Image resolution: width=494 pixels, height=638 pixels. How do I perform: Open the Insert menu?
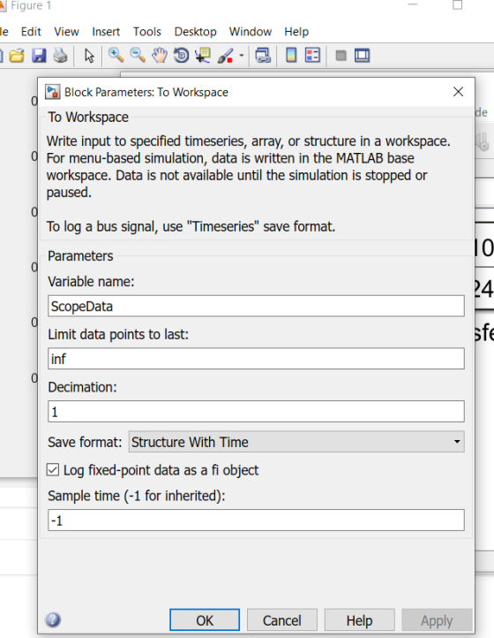click(106, 32)
